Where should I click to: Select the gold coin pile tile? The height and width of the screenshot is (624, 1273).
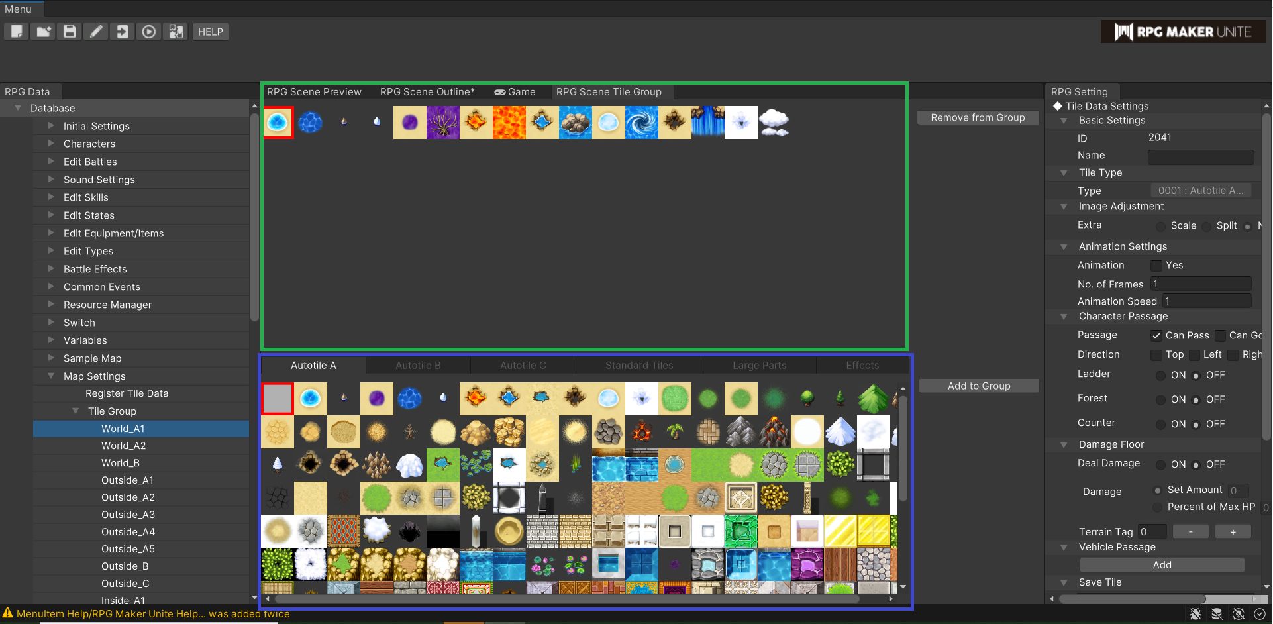(x=509, y=432)
